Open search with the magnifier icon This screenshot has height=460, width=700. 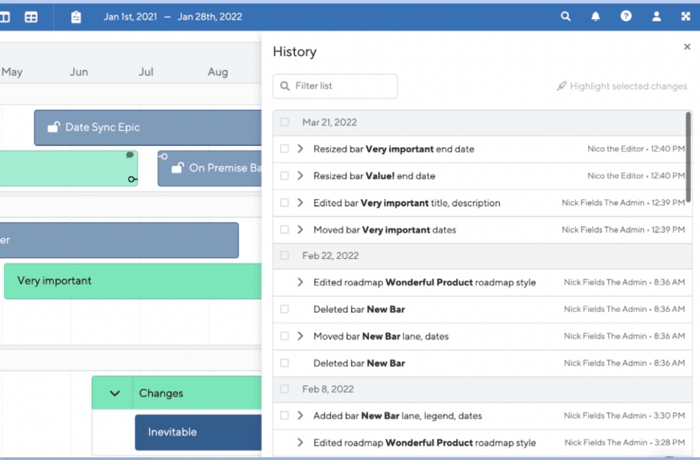(565, 17)
